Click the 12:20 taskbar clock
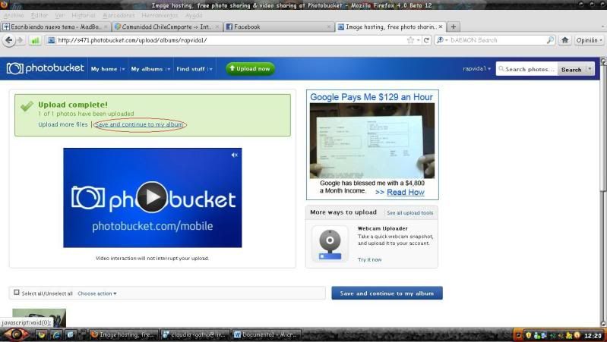Viewport: 607px width, 342px height. coord(593,335)
